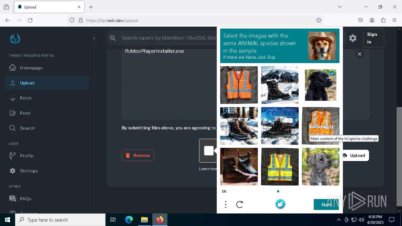Open the captcha options three-dot menu
The image size is (402, 226).
coord(225,205)
